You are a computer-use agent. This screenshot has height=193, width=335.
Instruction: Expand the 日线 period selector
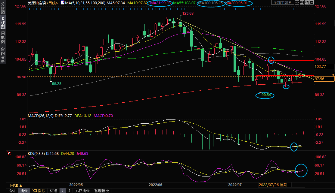[x=18, y=185]
